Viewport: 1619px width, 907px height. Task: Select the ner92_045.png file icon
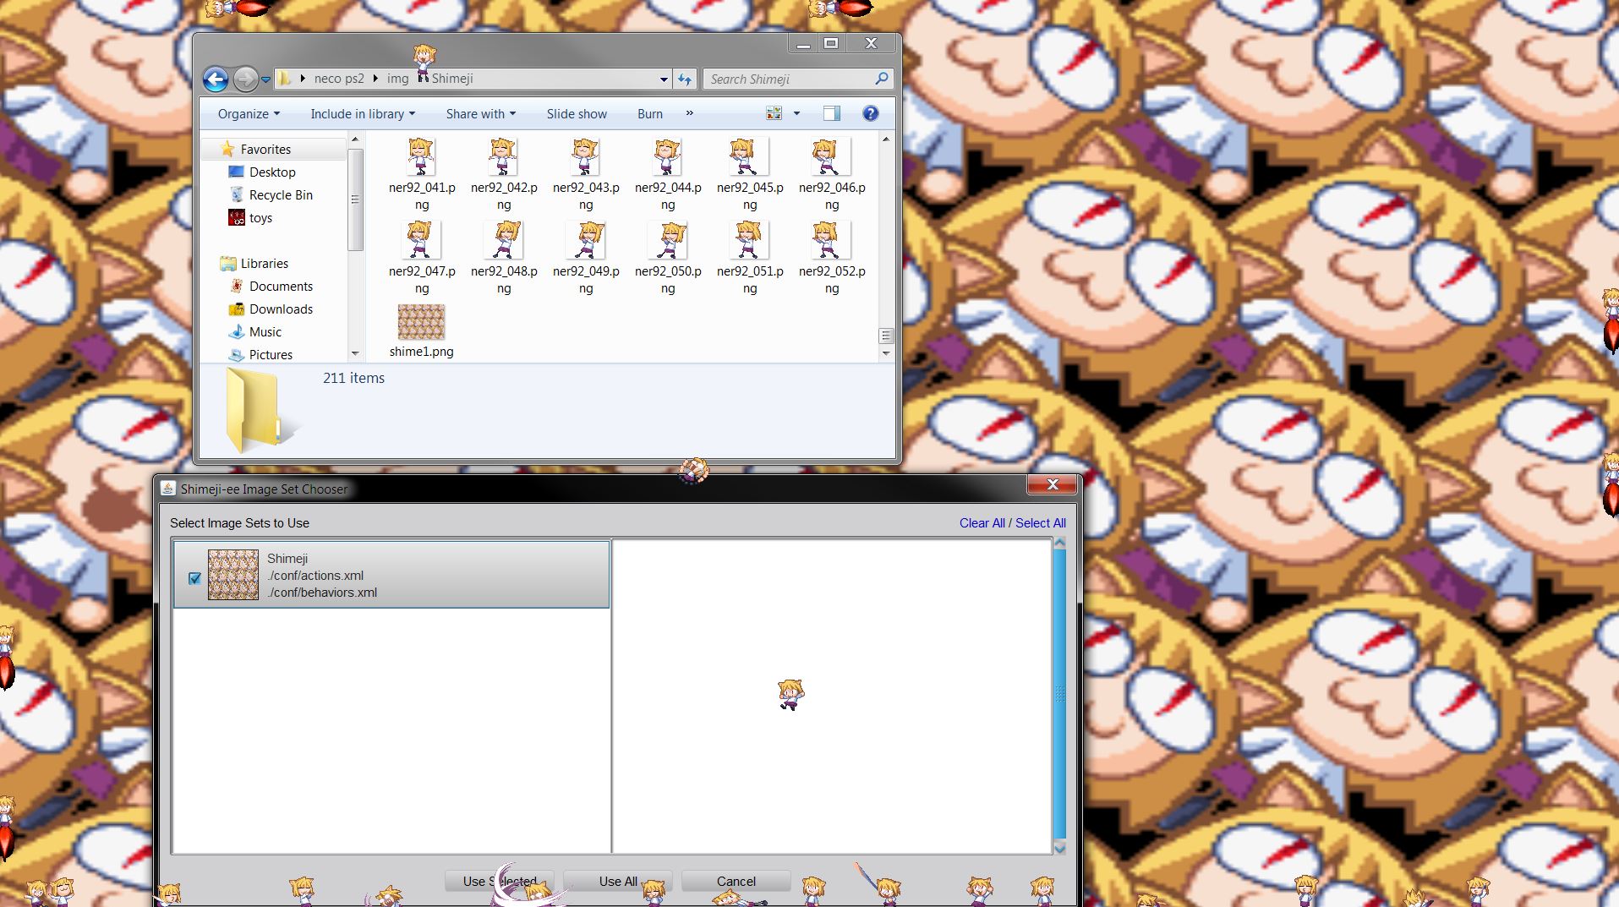(748, 156)
